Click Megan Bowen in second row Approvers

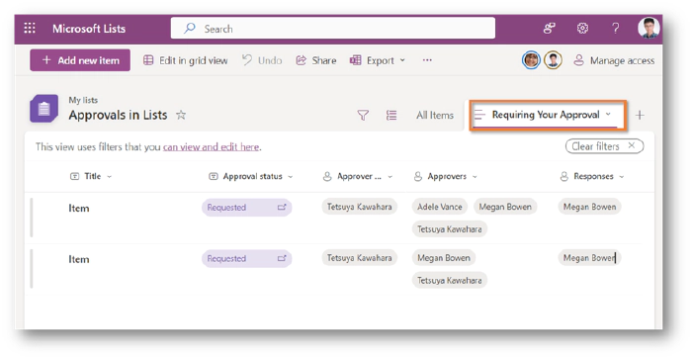coord(444,258)
